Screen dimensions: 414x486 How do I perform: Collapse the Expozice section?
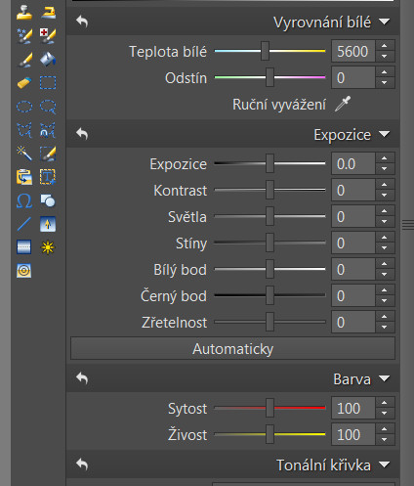(x=385, y=134)
